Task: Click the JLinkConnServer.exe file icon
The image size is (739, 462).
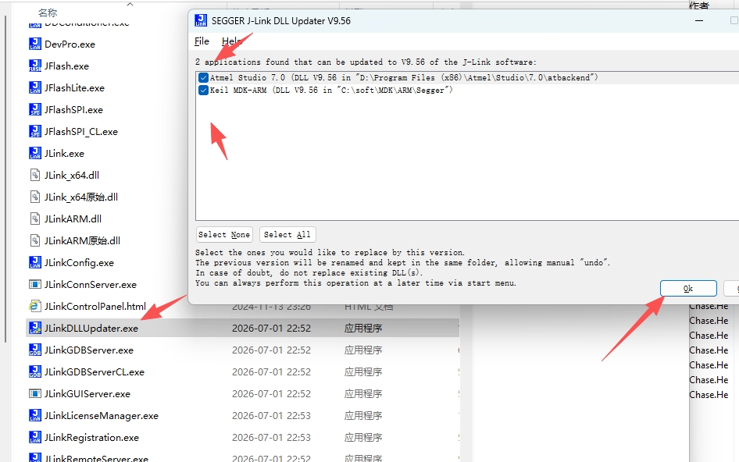Action: pos(35,284)
